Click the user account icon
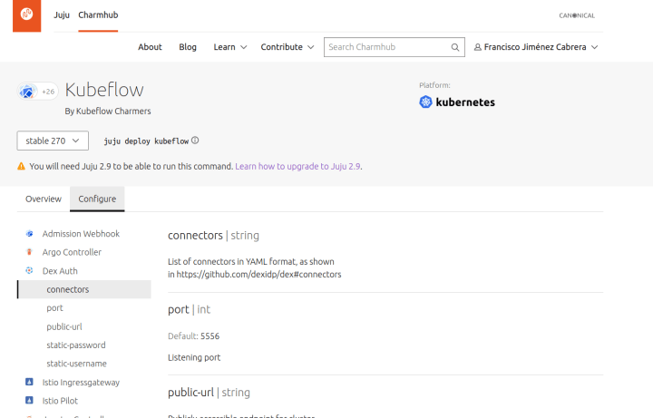Viewport: 653px width, 418px height. coord(478,47)
